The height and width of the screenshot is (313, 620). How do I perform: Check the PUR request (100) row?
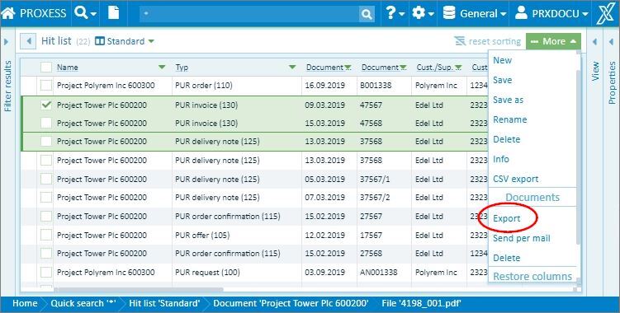pyautogui.click(x=46, y=273)
